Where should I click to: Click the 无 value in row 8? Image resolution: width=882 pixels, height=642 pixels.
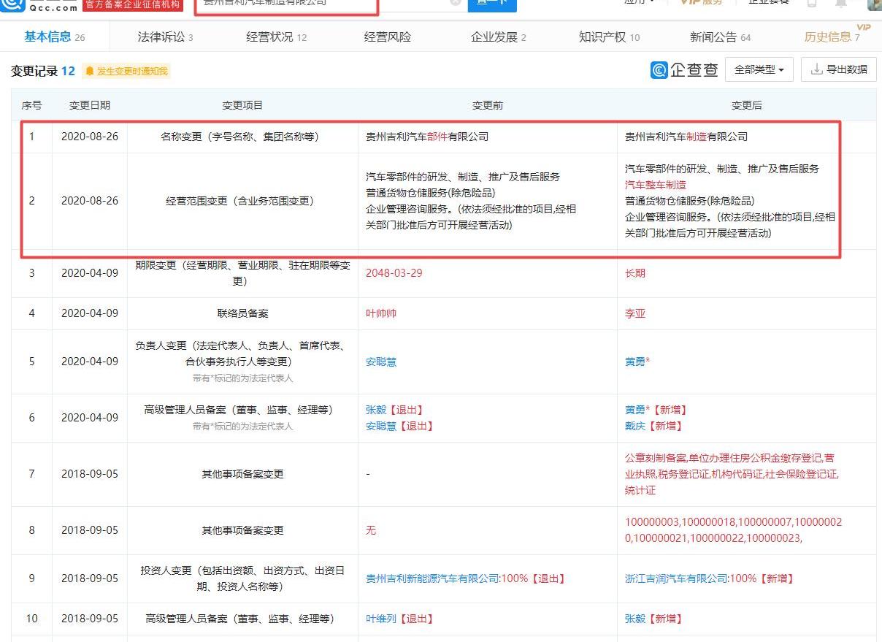[x=371, y=530]
